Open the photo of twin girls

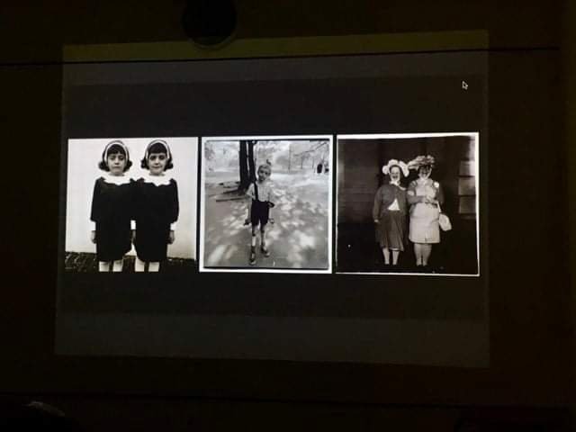click(x=131, y=203)
